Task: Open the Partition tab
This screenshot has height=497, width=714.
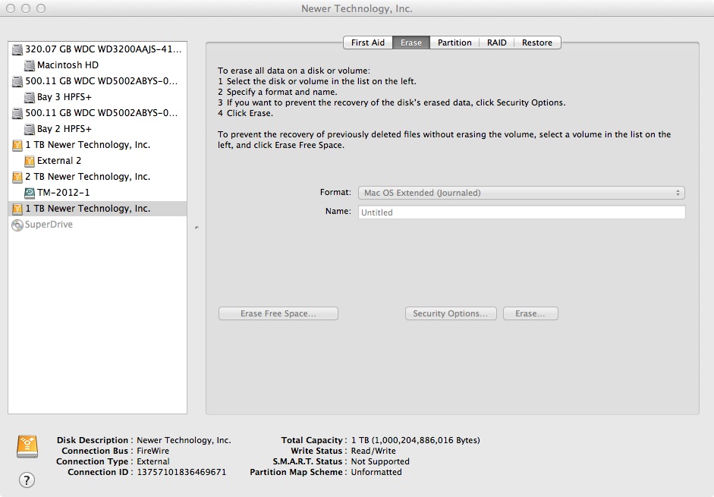Action: click(x=455, y=42)
